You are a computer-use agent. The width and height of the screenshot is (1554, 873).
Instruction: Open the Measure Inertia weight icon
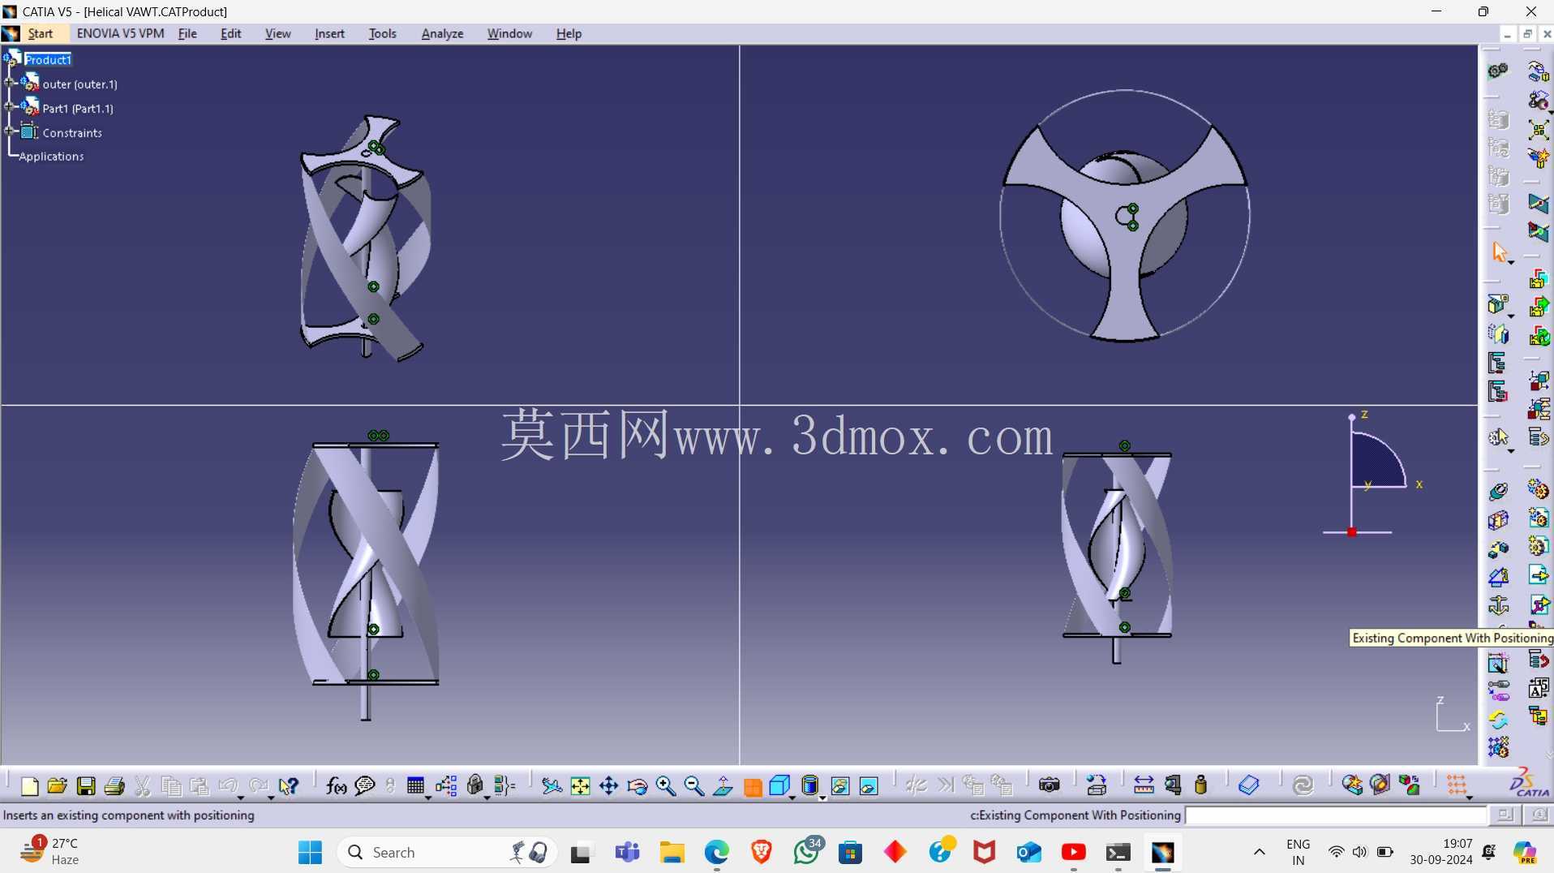tap(1201, 785)
